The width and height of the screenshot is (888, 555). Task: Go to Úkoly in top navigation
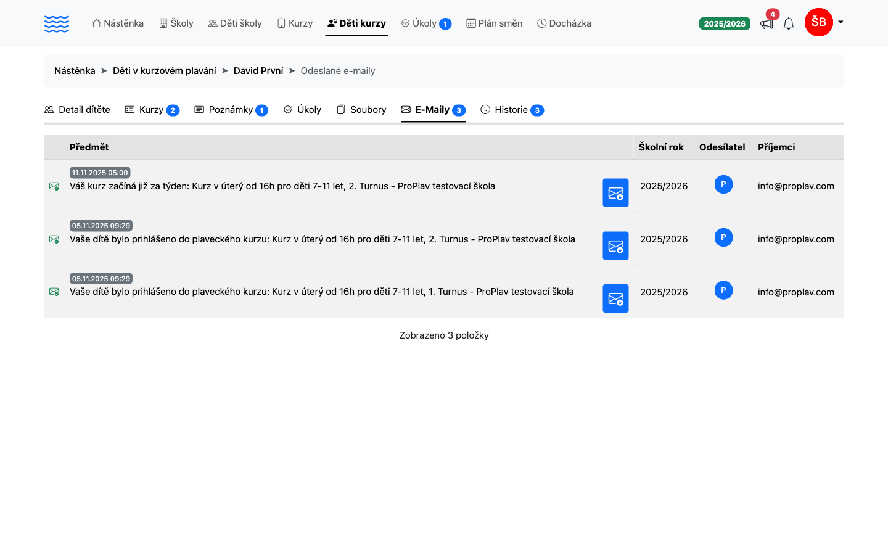tap(426, 23)
